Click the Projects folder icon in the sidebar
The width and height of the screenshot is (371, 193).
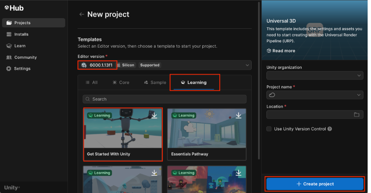9,23
